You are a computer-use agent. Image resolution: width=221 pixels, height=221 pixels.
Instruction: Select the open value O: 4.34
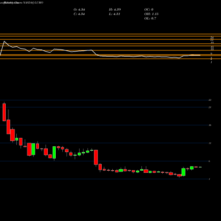click(x=79, y=10)
